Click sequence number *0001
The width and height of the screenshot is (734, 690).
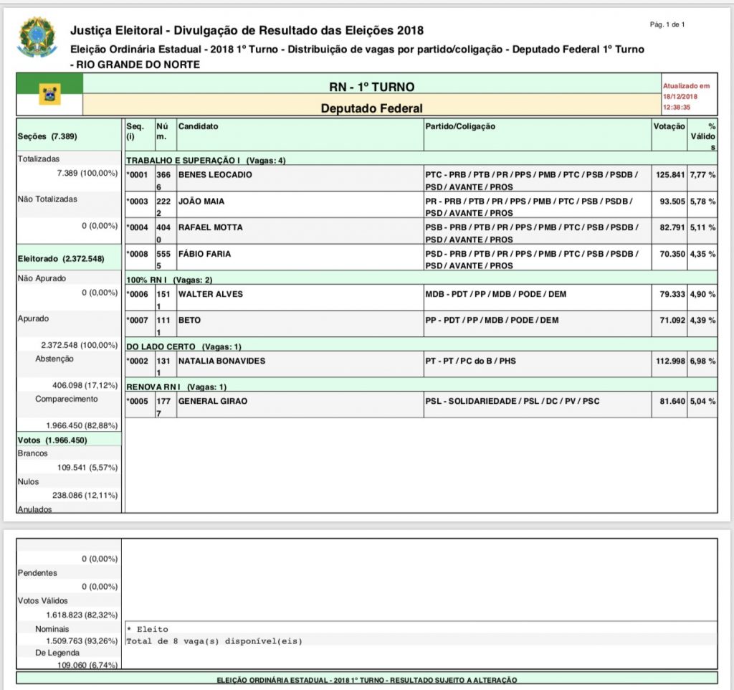pos(137,175)
